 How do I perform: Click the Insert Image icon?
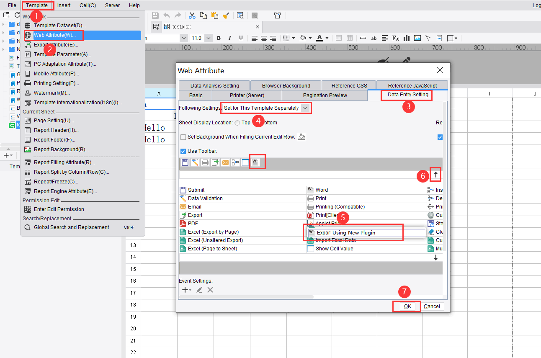pos(417,38)
